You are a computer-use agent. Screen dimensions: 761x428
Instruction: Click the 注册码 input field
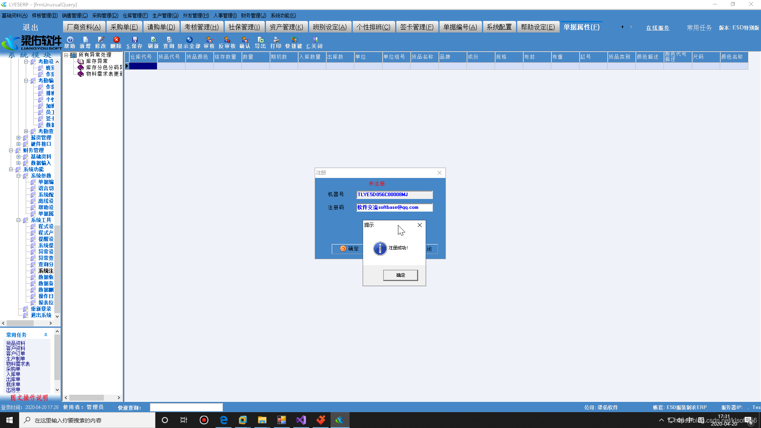click(394, 207)
